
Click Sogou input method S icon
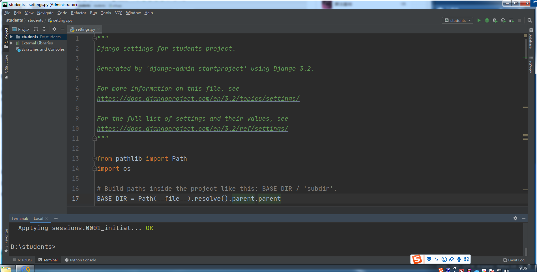pyautogui.click(x=417, y=259)
